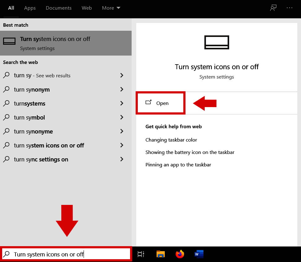
Task: Select the Web search tab
Action: click(x=87, y=8)
